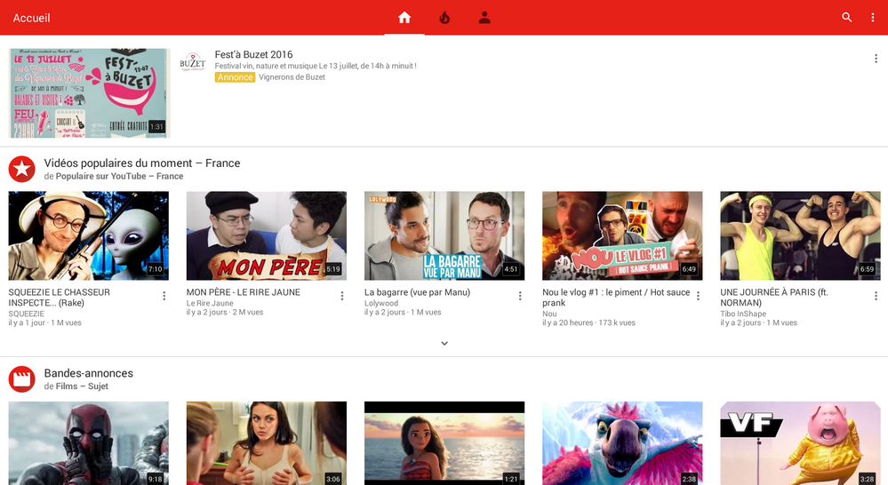Open options for MON PÈRE video

point(342,296)
